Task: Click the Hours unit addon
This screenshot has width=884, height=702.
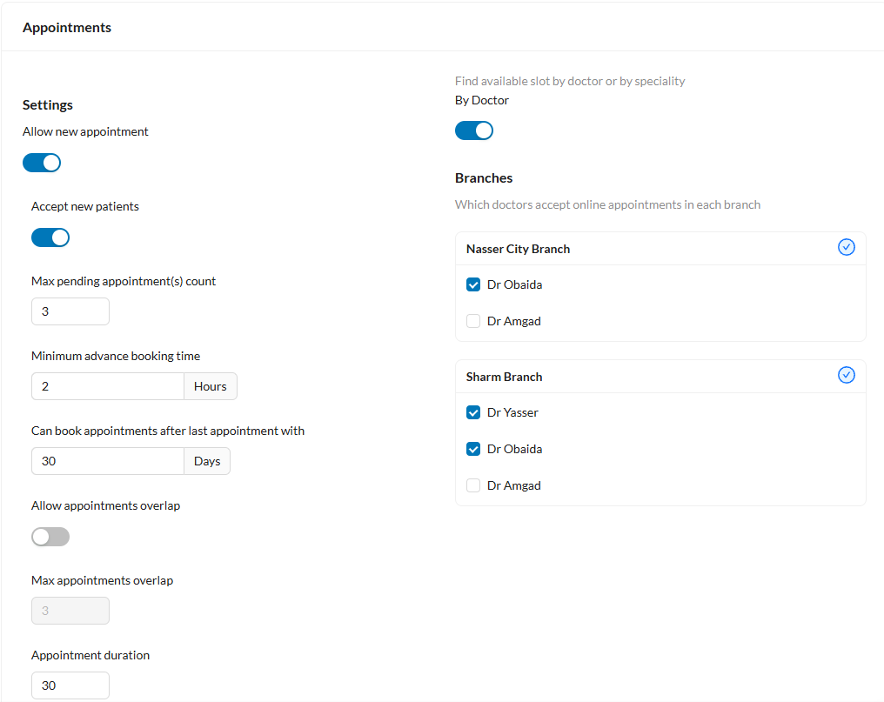Action: coord(211,386)
